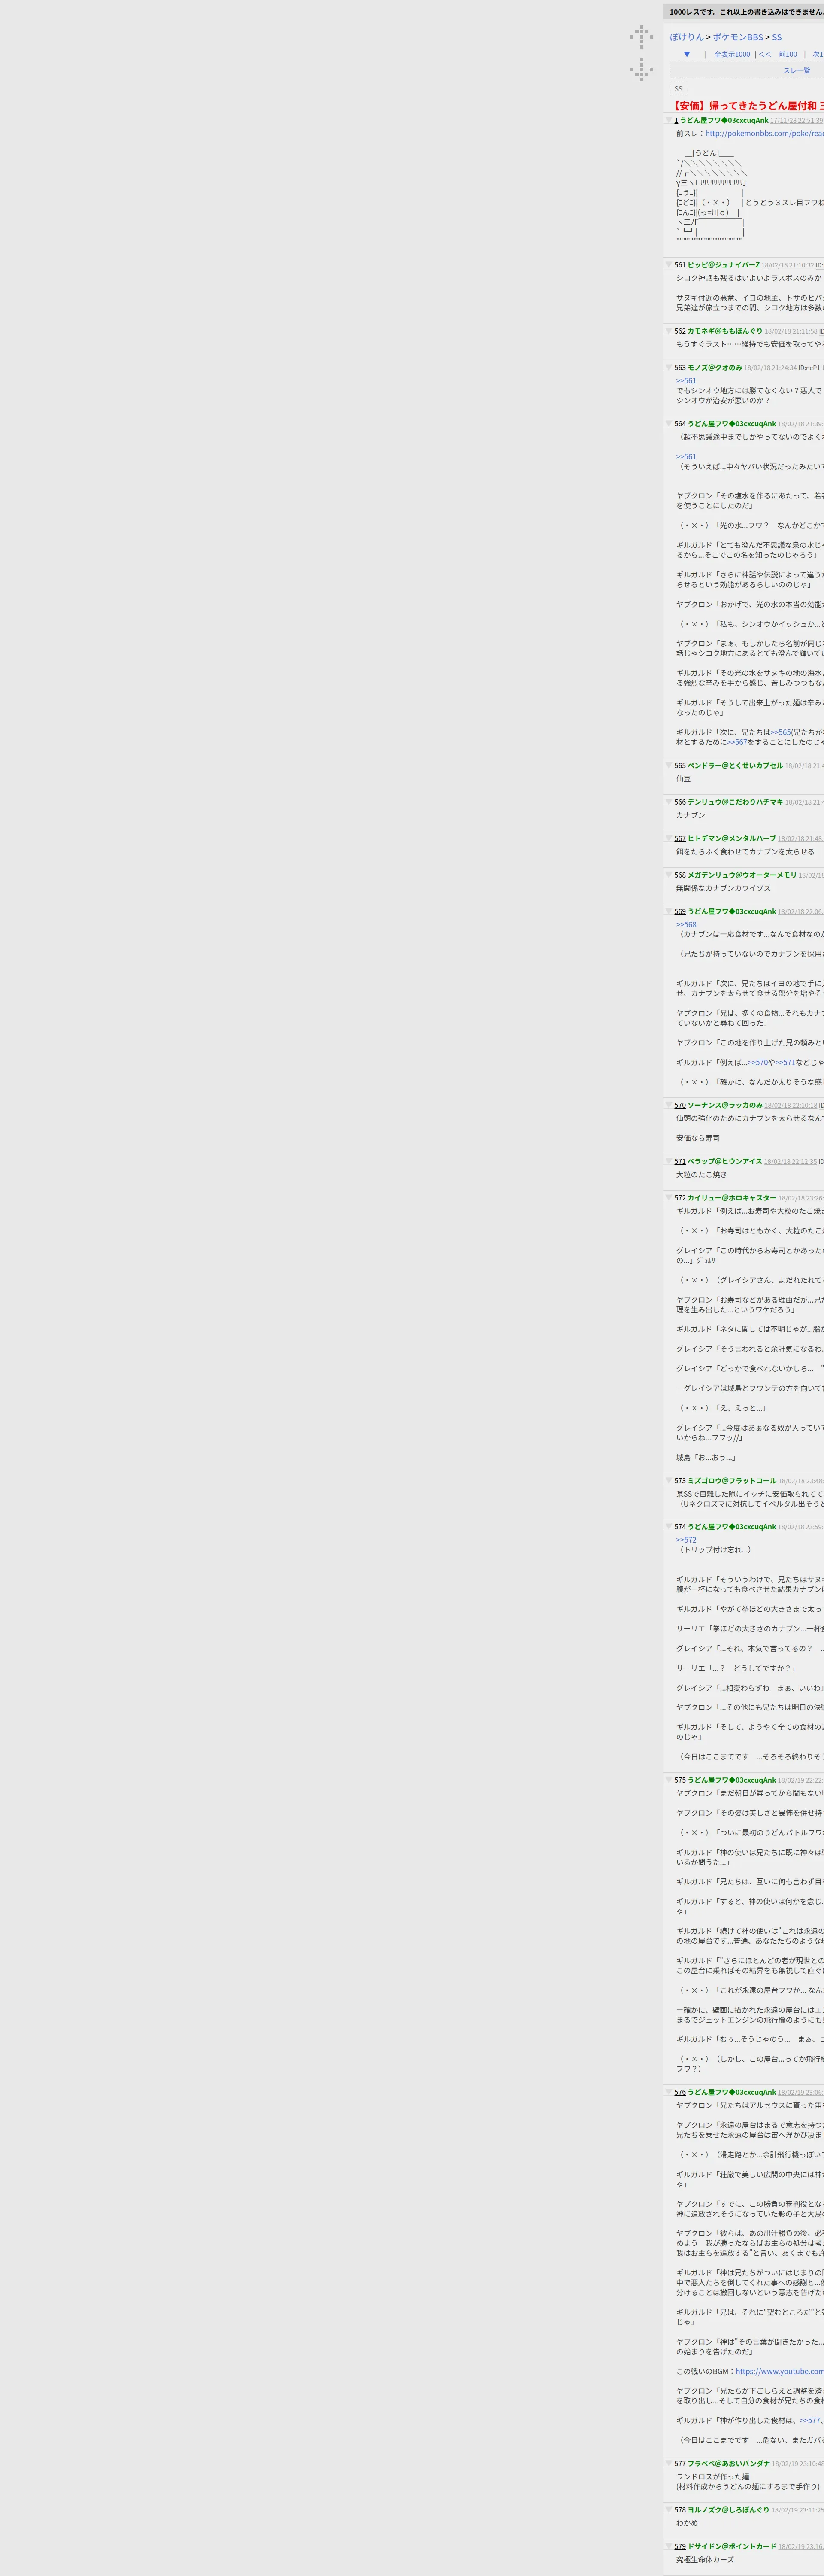Expand the triangle menu on post 567
Screen dimensions: 824x2576
(x=670, y=839)
